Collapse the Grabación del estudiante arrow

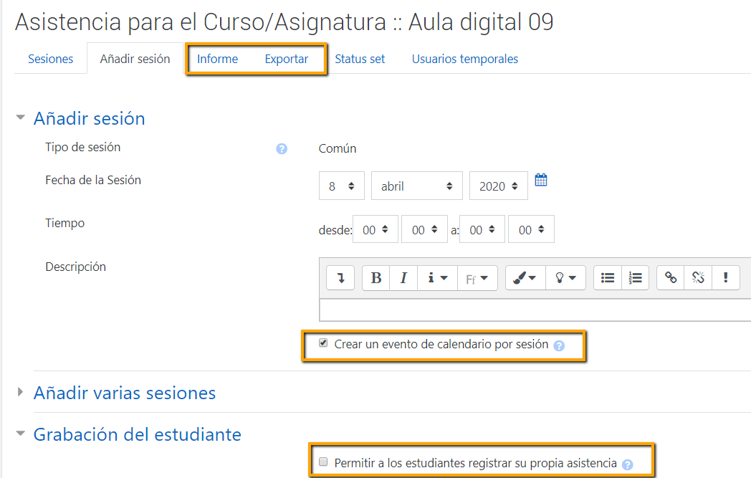pos(20,434)
